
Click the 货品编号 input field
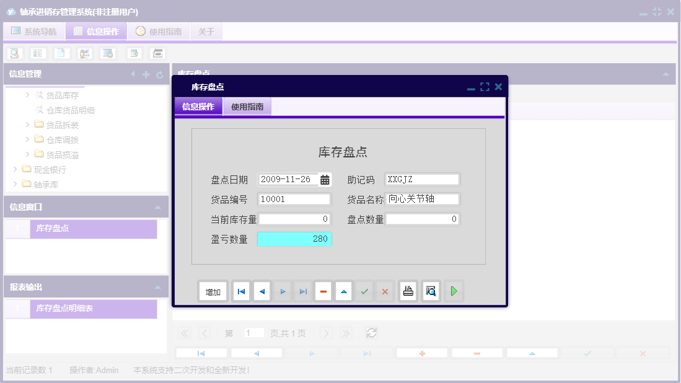pos(294,198)
